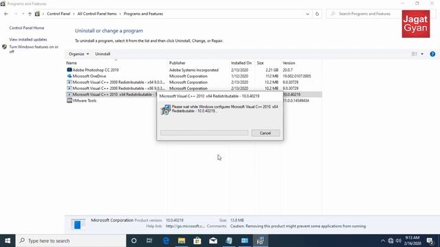This screenshot has height=247, width=440.
Task: Click the Uninstall toolbar button
Action: [x=102, y=54]
